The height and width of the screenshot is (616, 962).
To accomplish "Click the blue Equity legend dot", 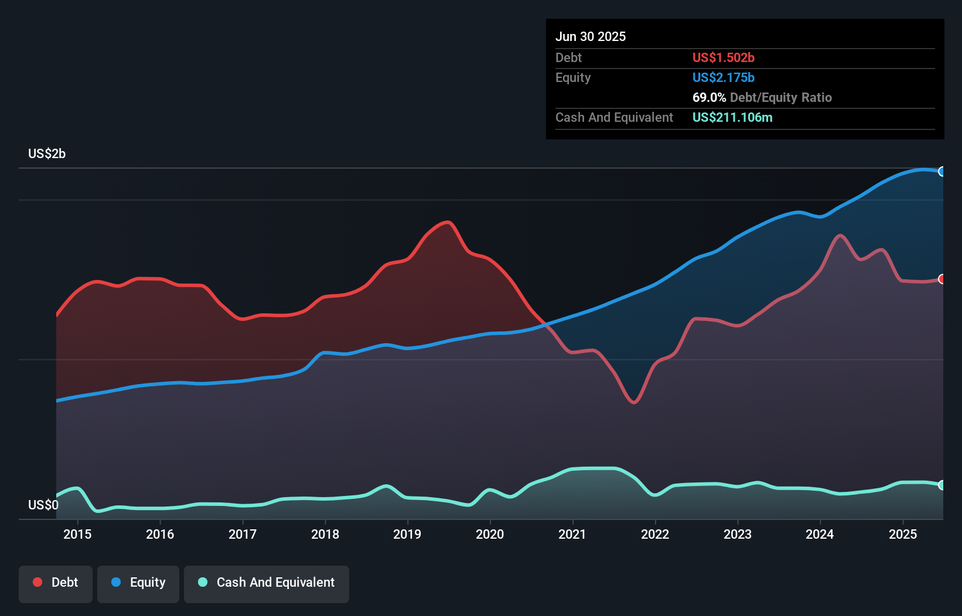I will (116, 582).
